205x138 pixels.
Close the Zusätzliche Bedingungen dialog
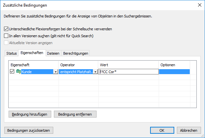click(x=199, y=5)
